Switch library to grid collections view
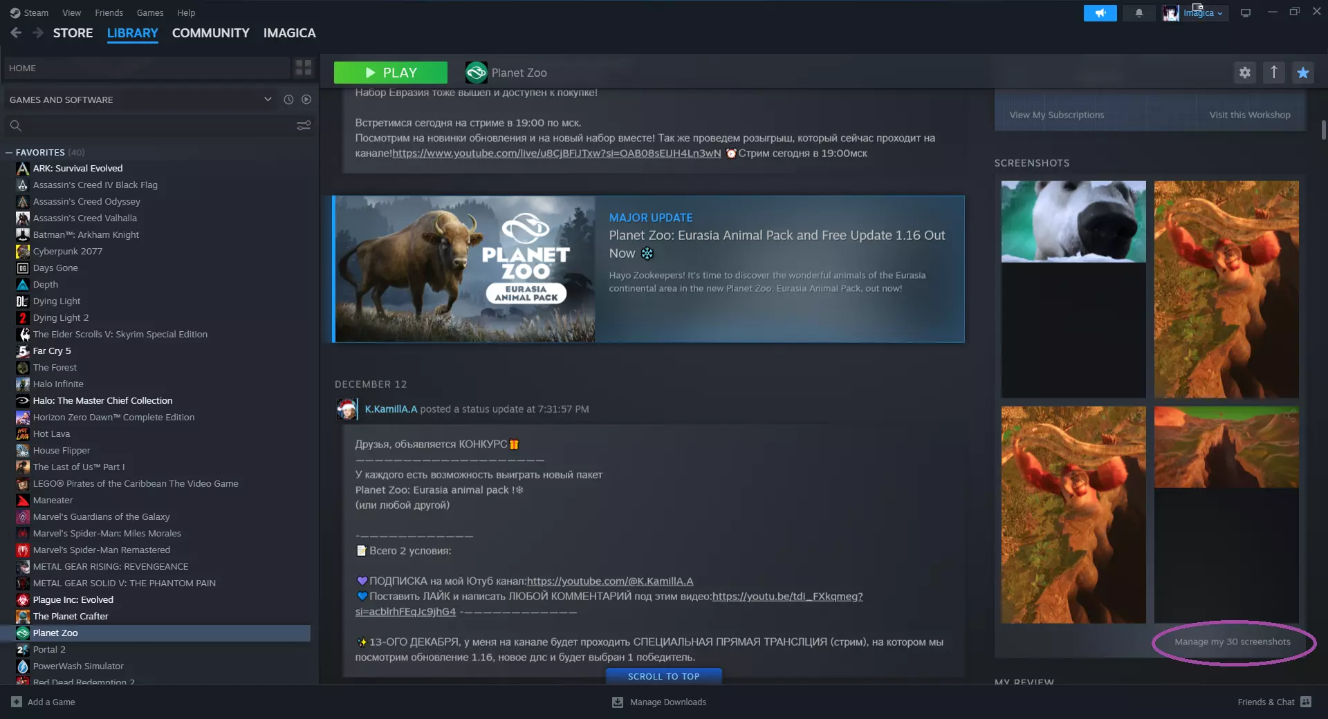 (304, 68)
